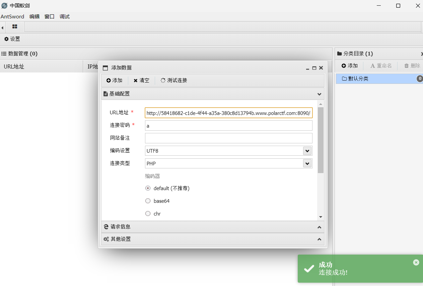Screen dimensions: 423x286
Task: Click the dialog's vertical scrollbar thumb
Action: tap(321, 140)
